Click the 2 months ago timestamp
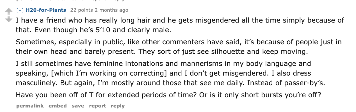The image size is (356, 112). [111, 10]
